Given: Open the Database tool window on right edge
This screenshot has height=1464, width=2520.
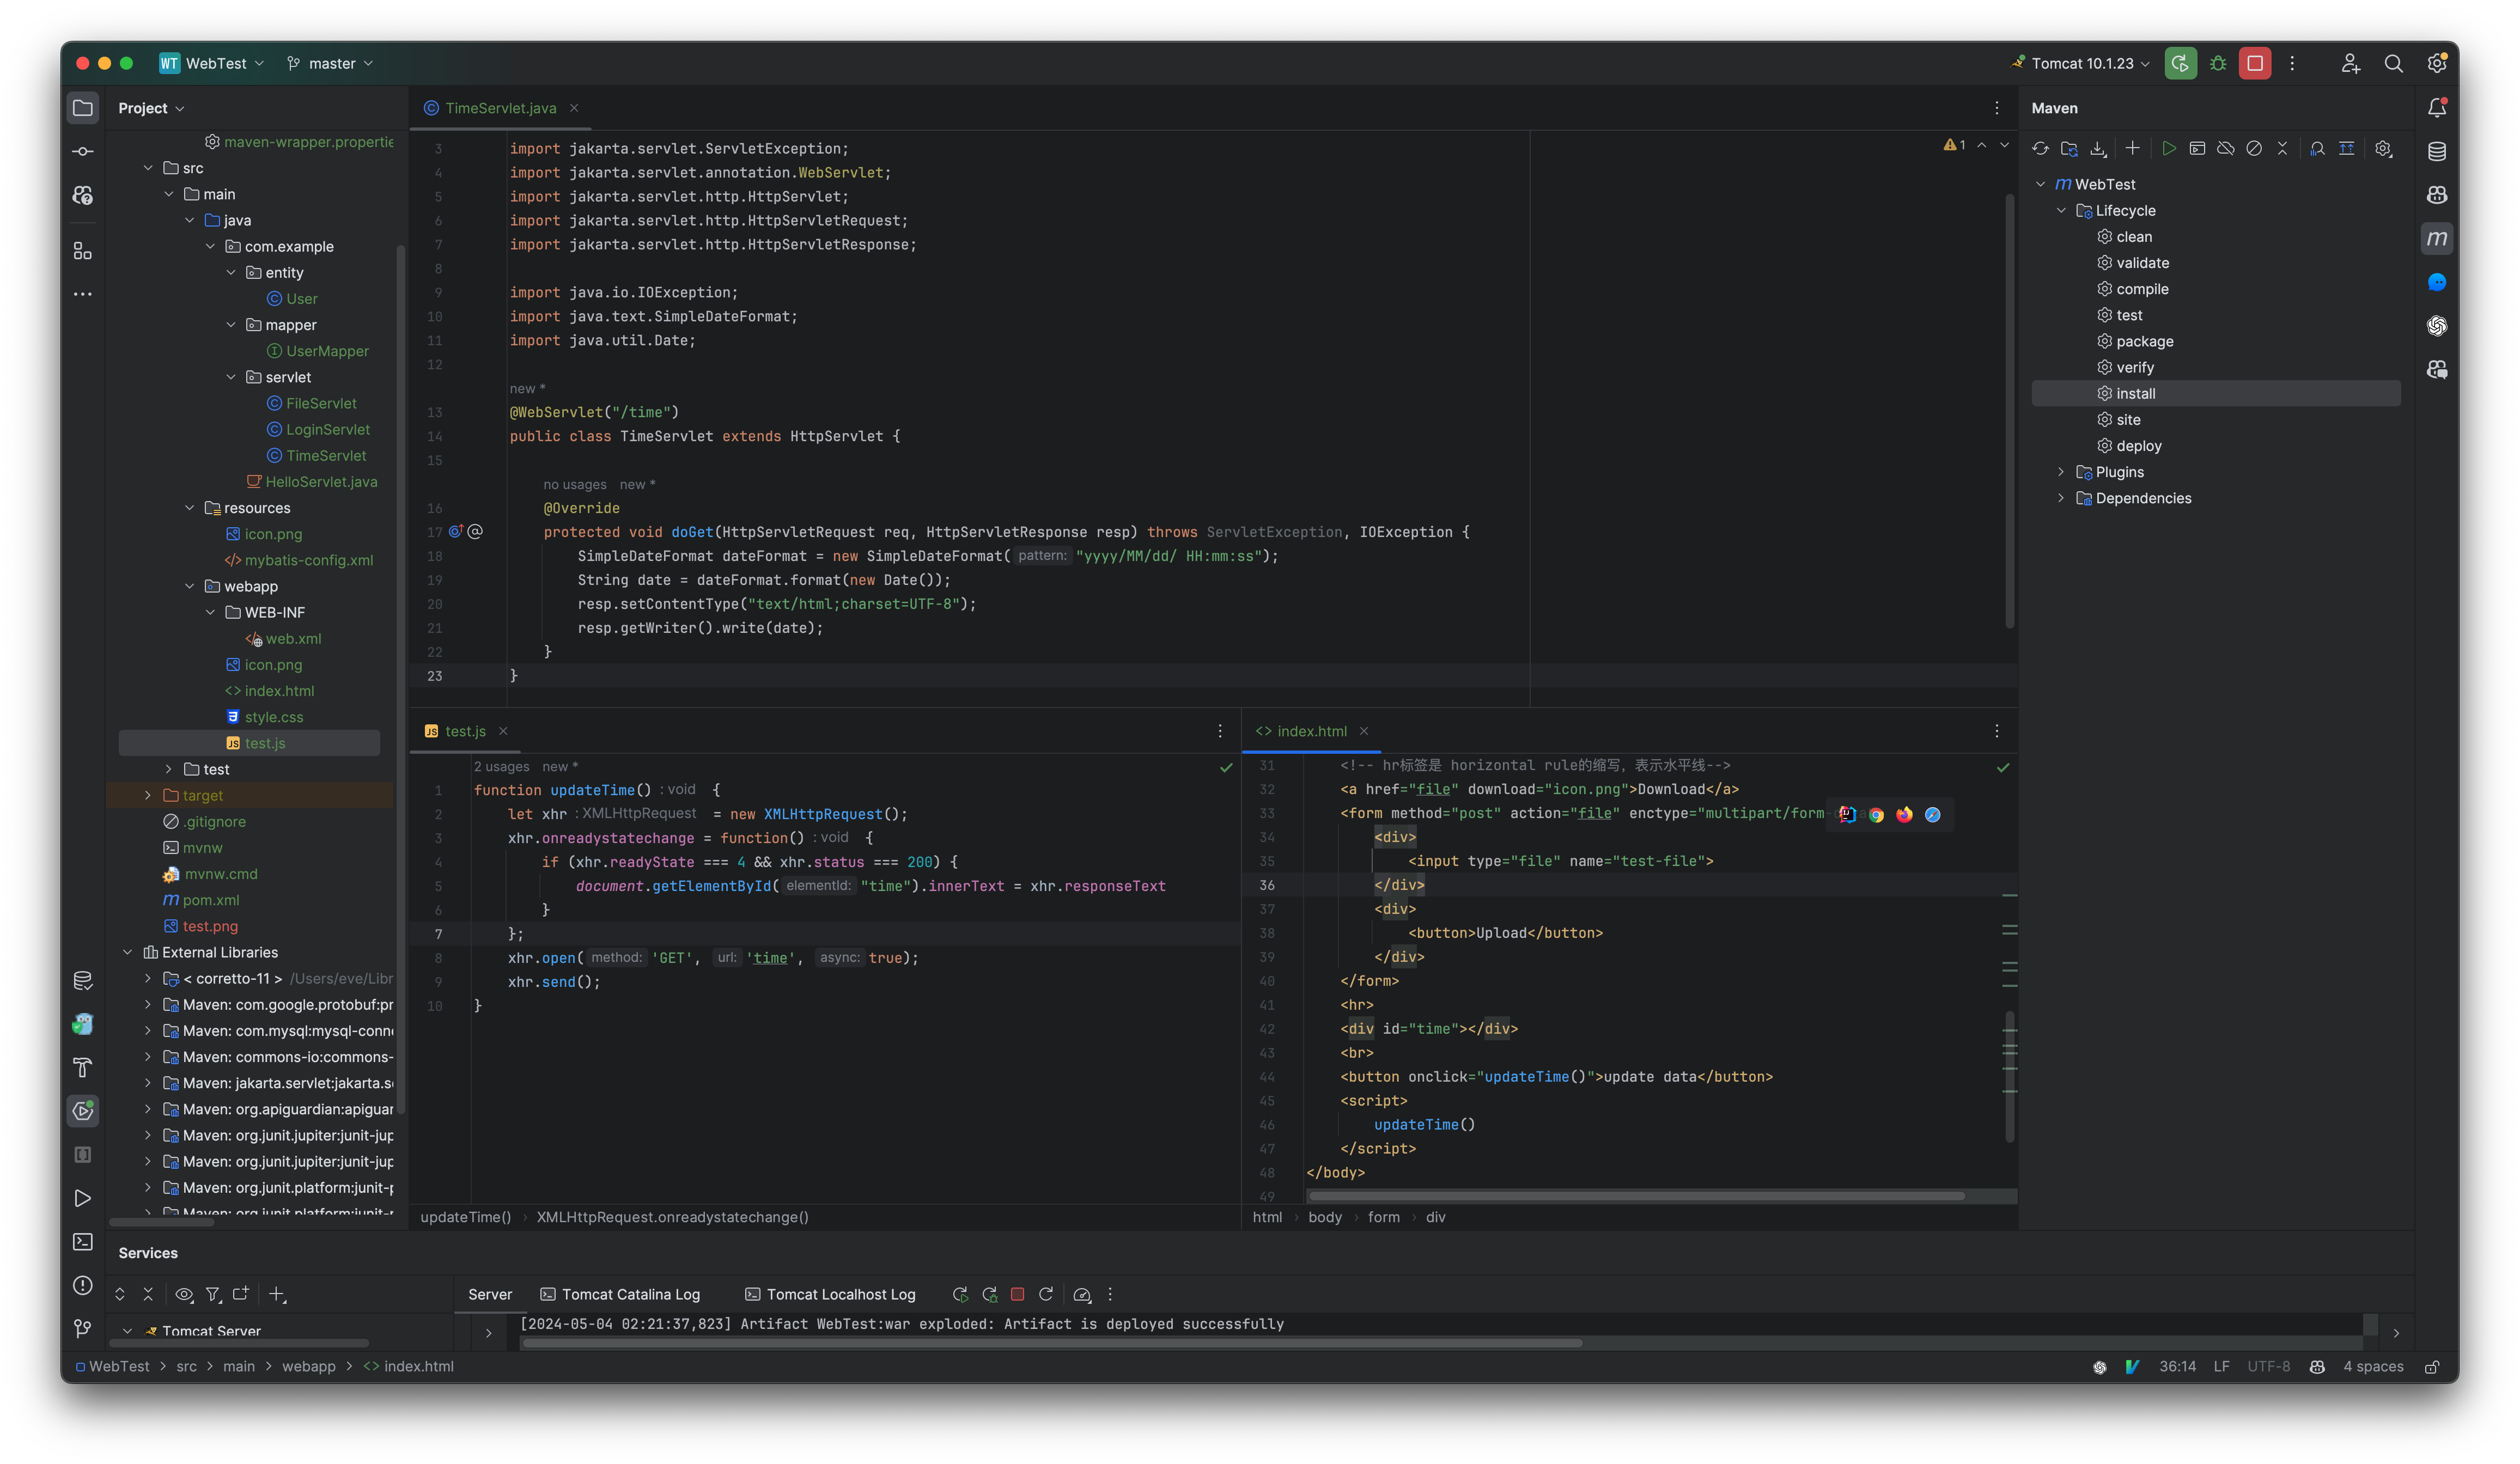Looking at the screenshot, I should (2437, 151).
